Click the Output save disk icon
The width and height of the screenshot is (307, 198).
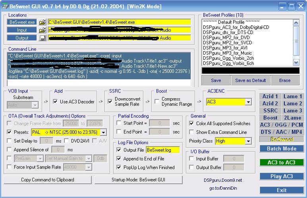tap(42, 38)
